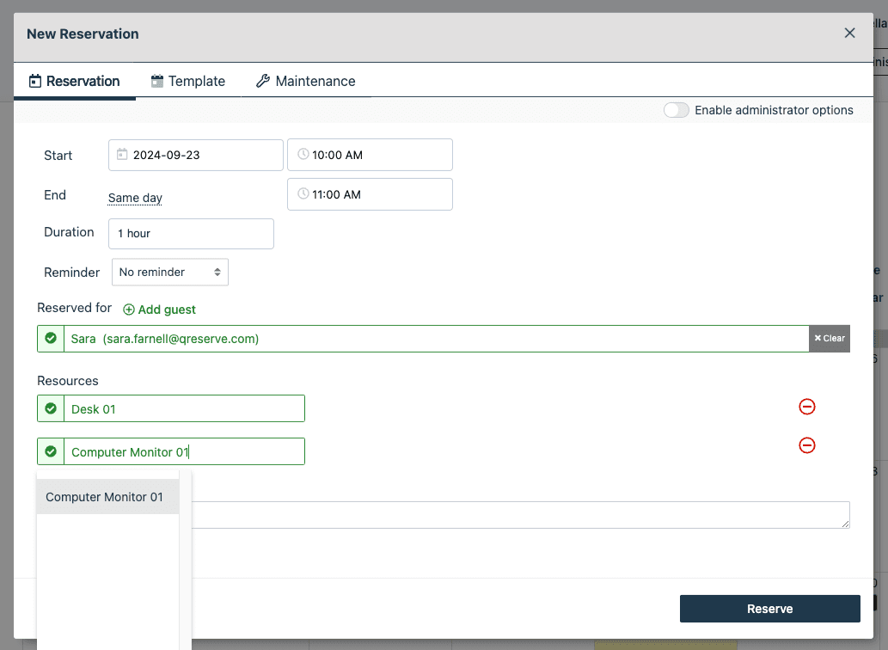Click the Desk 01 resource input field
Screen dimensions: 888x650
click(184, 409)
